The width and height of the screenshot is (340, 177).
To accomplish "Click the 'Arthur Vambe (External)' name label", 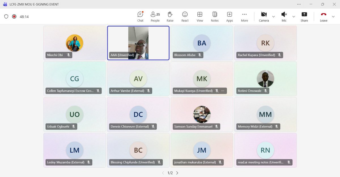I will (127, 91).
